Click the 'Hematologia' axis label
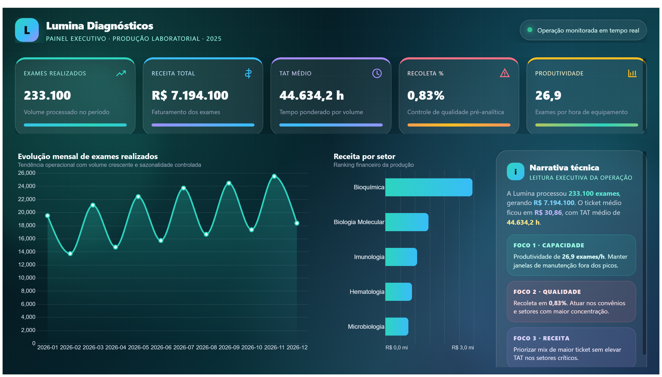This screenshot has width=662, height=377. click(367, 292)
